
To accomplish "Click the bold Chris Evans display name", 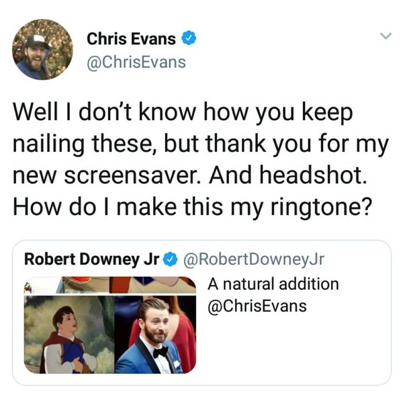I will 131,39.
